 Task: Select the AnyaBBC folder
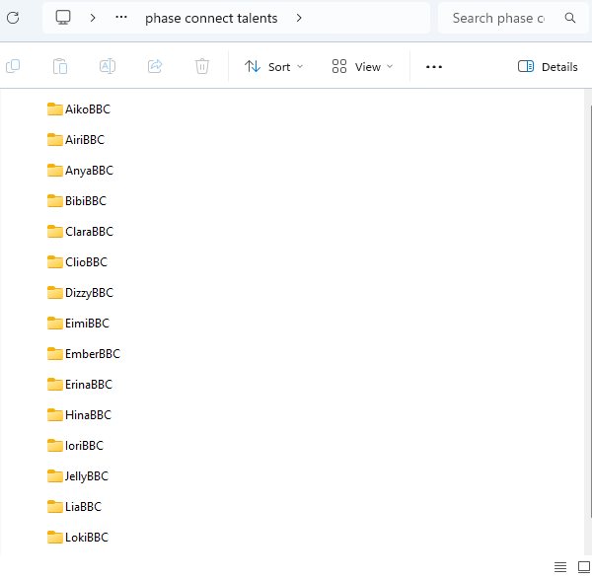coord(80,171)
